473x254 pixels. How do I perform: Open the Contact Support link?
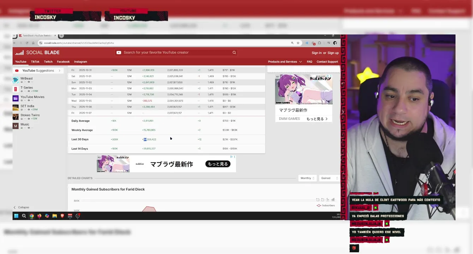point(327,62)
